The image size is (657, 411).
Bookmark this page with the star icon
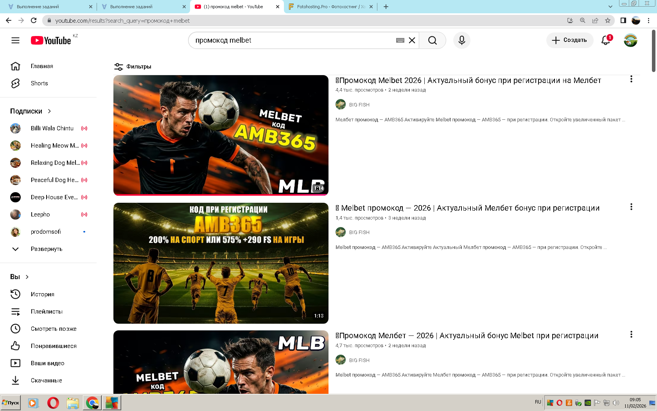[x=608, y=20]
